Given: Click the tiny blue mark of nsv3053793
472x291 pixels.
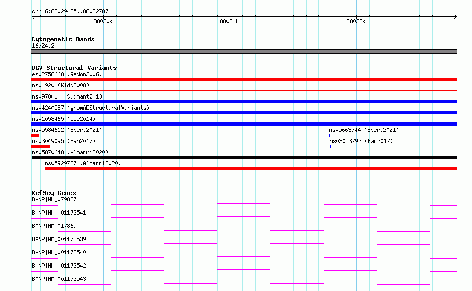Looking at the screenshot, I should pyautogui.click(x=330, y=146).
